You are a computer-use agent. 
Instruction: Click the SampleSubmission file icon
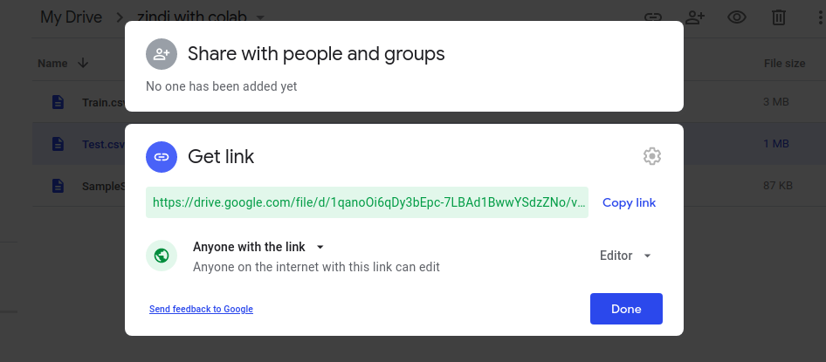click(58, 186)
